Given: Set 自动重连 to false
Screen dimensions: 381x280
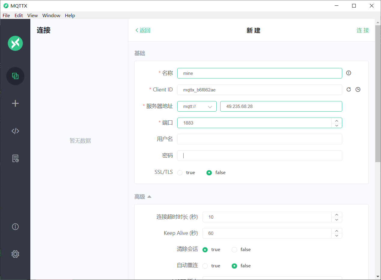Looking at the screenshot, I should coord(234,266).
